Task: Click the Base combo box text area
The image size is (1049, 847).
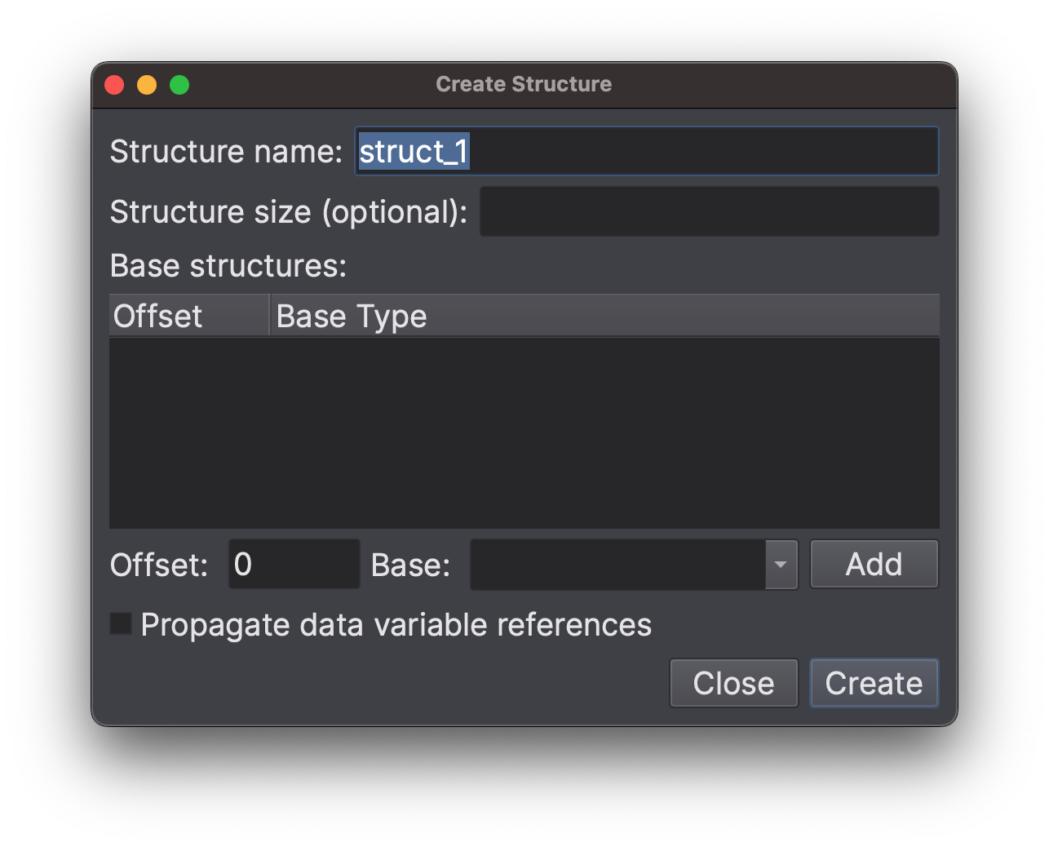Action: (x=618, y=564)
